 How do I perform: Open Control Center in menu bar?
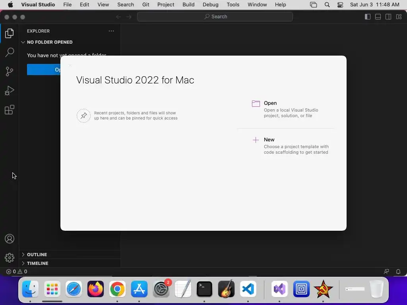pos(340,5)
